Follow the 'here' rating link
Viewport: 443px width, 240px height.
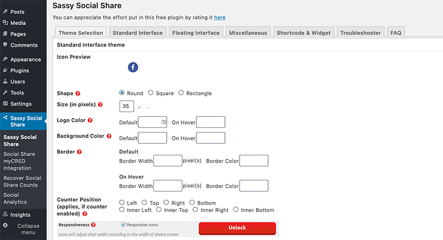220,18
